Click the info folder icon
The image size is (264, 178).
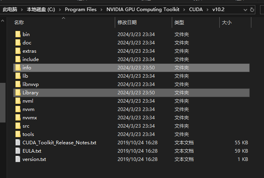(18, 68)
